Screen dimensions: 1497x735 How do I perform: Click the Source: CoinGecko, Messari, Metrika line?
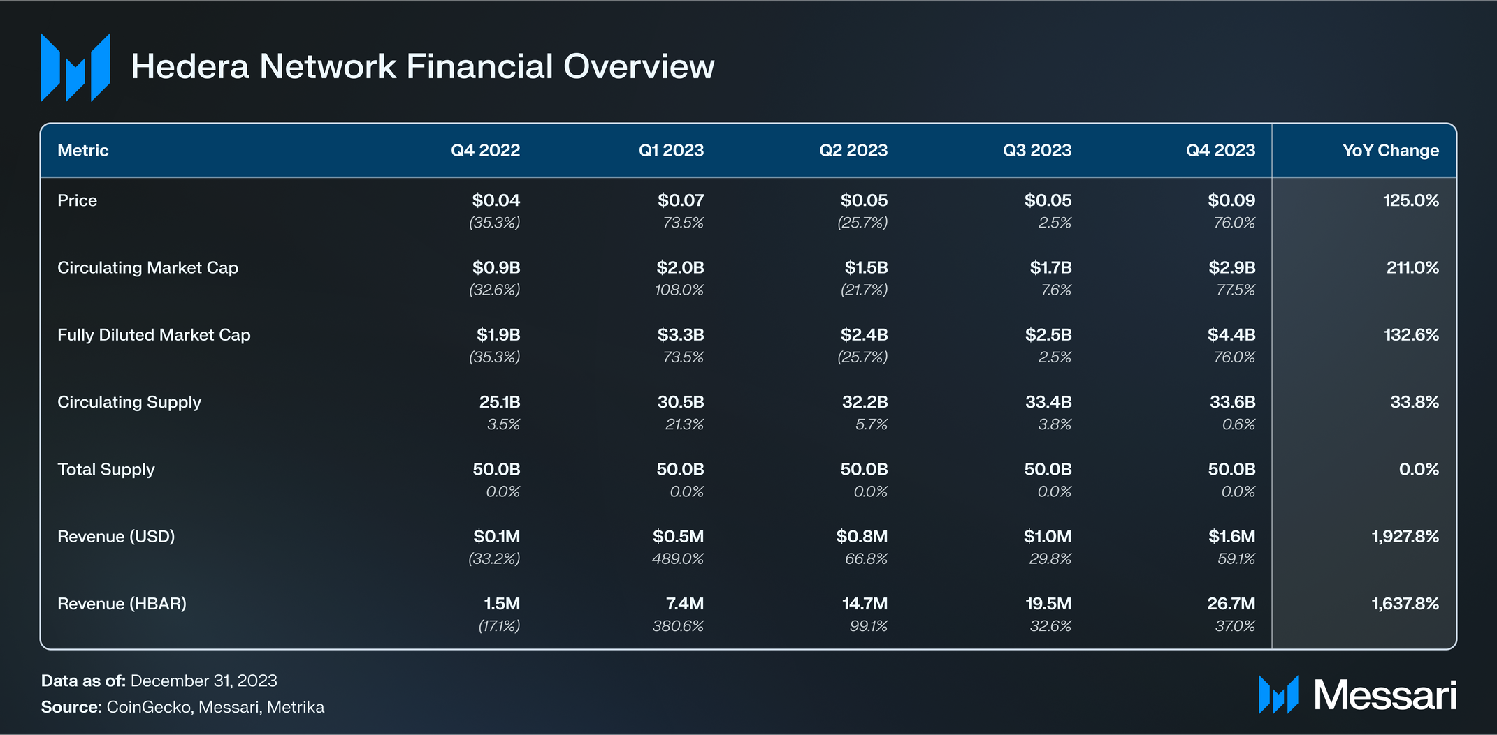[183, 707]
